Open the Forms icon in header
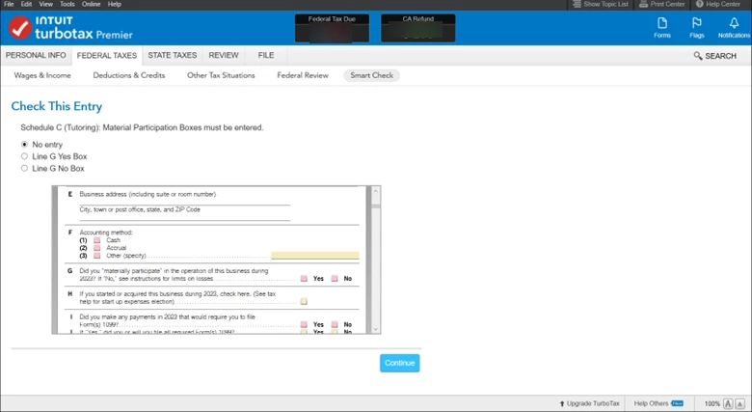Viewport: 752px width, 412px height. (662, 27)
